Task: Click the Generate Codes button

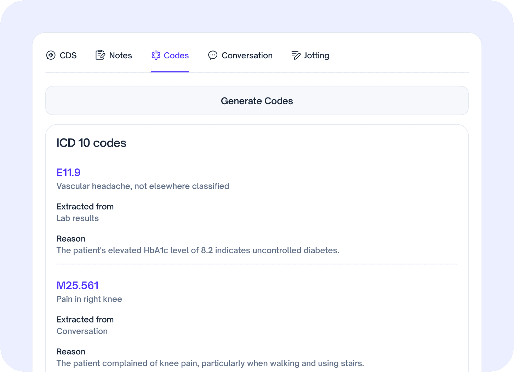Action: pyautogui.click(x=257, y=101)
